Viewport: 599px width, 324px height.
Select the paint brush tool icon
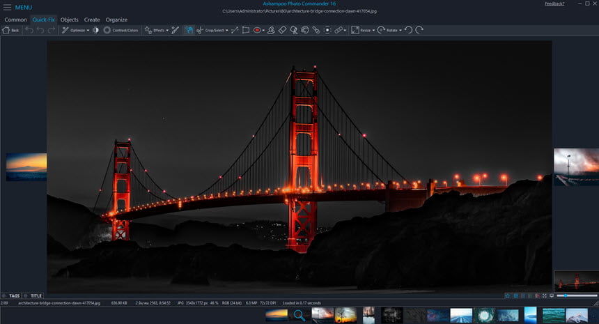175,30
